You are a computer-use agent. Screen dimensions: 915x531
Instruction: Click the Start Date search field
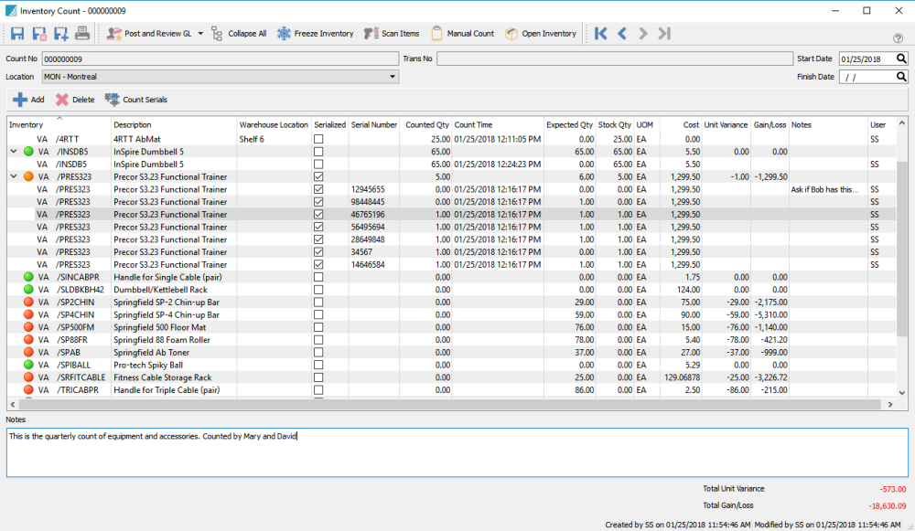point(866,58)
